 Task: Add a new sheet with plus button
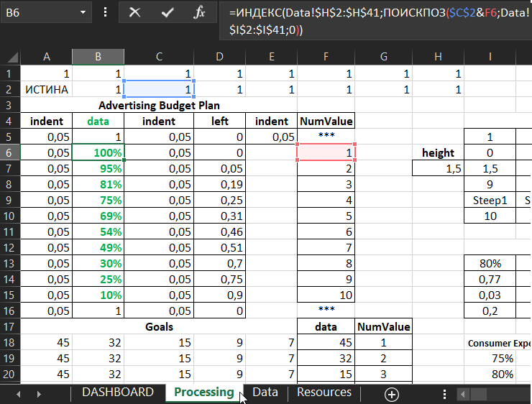pyautogui.click(x=391, y=394)
